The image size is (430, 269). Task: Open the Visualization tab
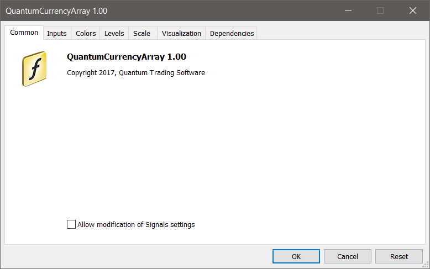pyautogui.click(x=181, y=34)
